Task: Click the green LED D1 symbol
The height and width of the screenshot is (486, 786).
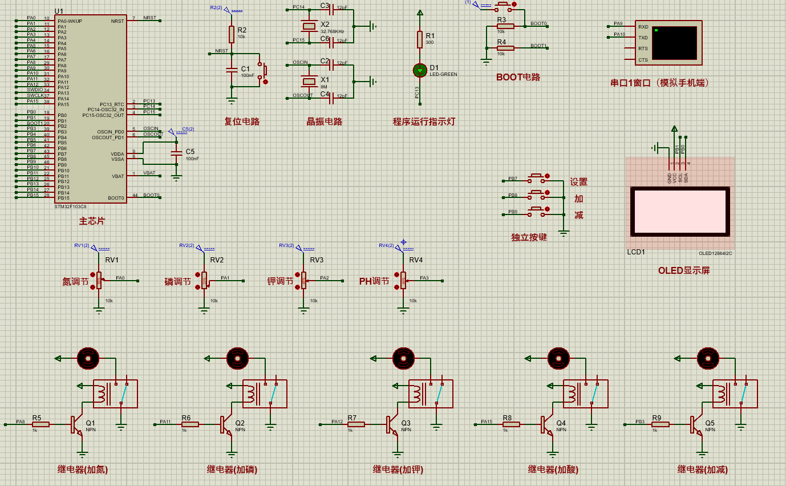Action: pos(420,70)
